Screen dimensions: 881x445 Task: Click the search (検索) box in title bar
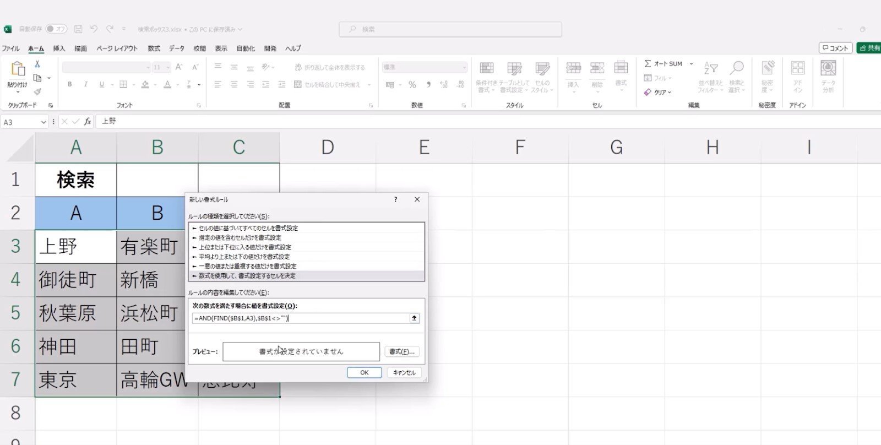450,29
